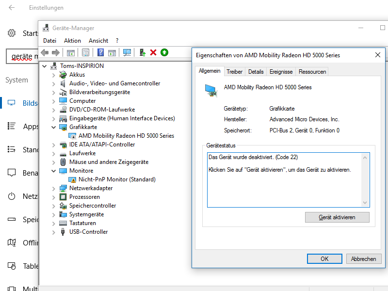The image size is (388, 291).
Task: Click the Prozessoren chip icon
Action: click(63, 197)
